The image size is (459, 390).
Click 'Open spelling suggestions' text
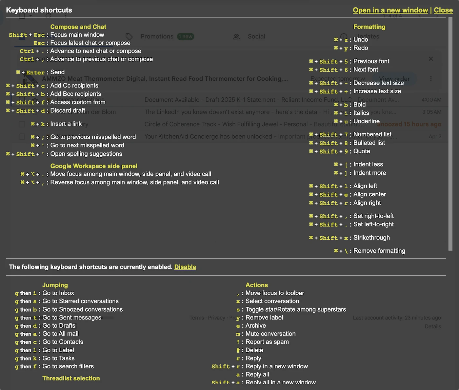click(x=86, y=154)
